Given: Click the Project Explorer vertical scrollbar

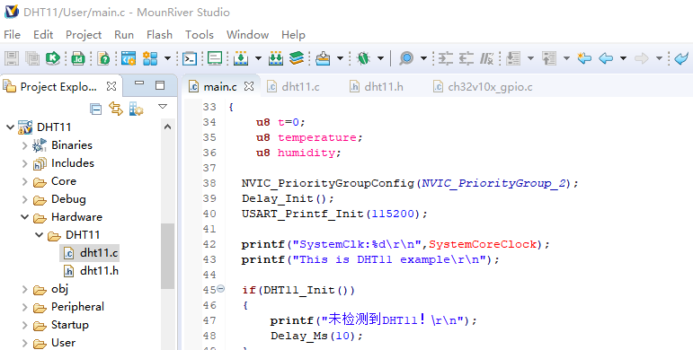Looking at the screenshot, I should (167, 256).
